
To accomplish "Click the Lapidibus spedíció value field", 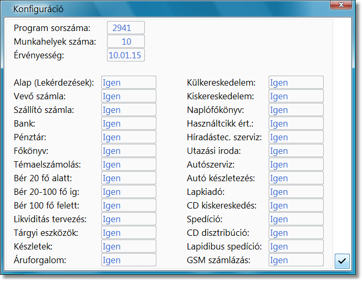I will point(296,246).
